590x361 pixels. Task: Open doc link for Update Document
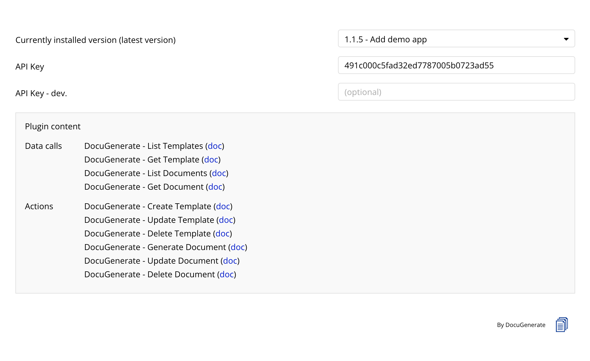click(x=230, y=261)
